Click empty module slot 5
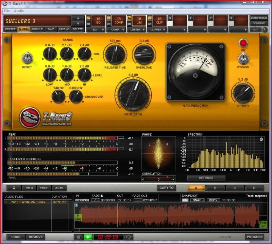 coord(180,21)
